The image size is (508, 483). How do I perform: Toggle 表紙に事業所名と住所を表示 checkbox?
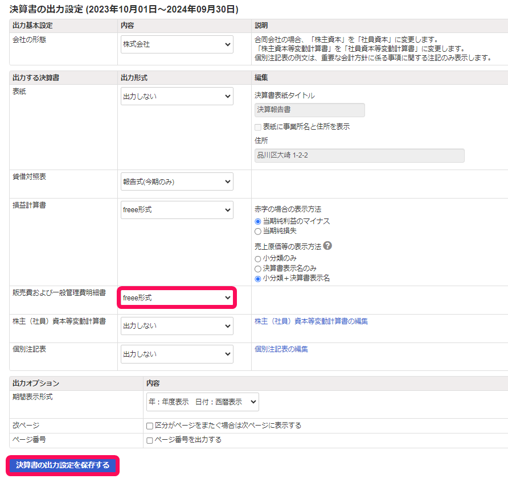pyautogui.click(x=258, y=127)
